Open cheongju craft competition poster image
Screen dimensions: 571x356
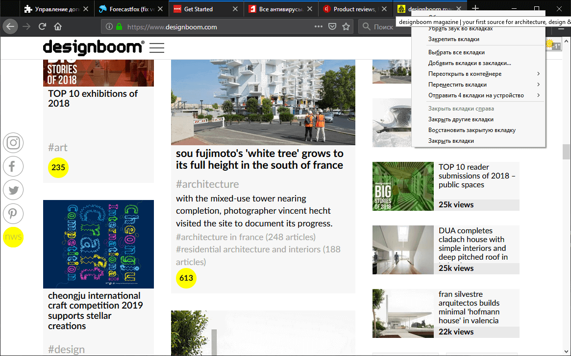click(99, 244)
